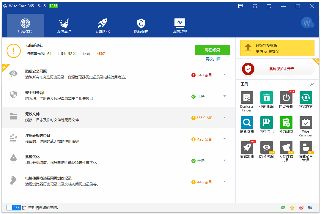Click the 335.9 MB result value
This screenshot has width=321, height=214.
pyautogui.click(x=204, y=118)
